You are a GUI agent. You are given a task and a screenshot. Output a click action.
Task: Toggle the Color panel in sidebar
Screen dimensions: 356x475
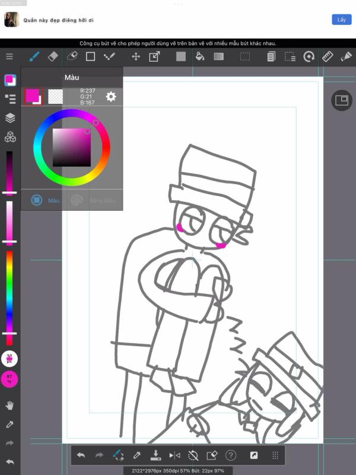pyautogui.click(x=10, y=80)
